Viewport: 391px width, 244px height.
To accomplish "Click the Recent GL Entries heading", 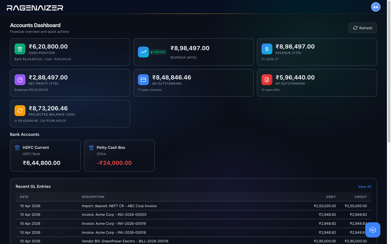I will click(33, 187).
